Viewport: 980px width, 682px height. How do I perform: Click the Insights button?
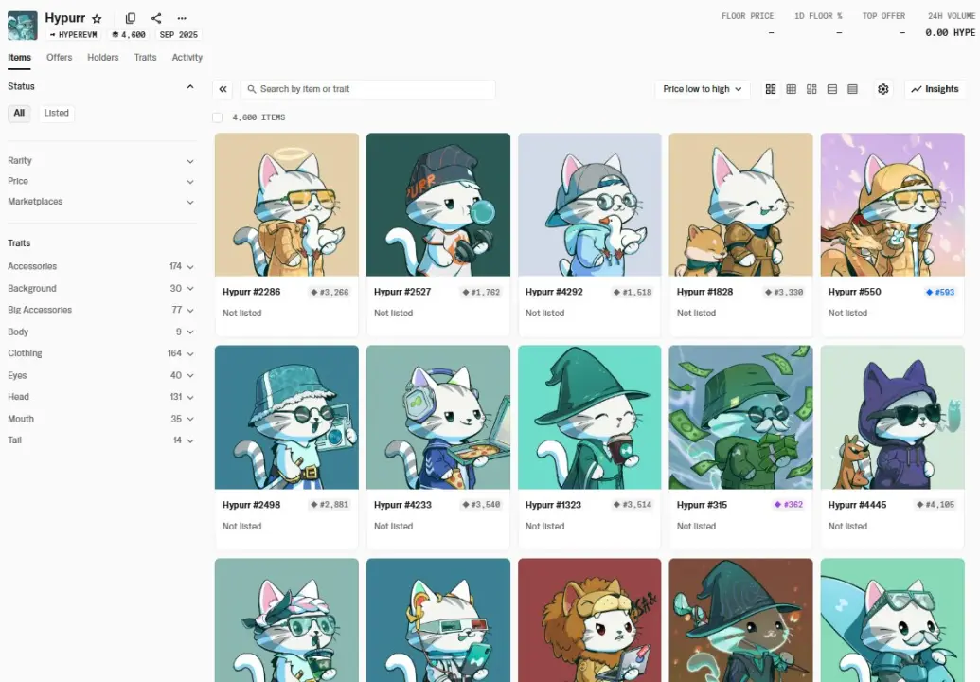click(x=935, y=89)
